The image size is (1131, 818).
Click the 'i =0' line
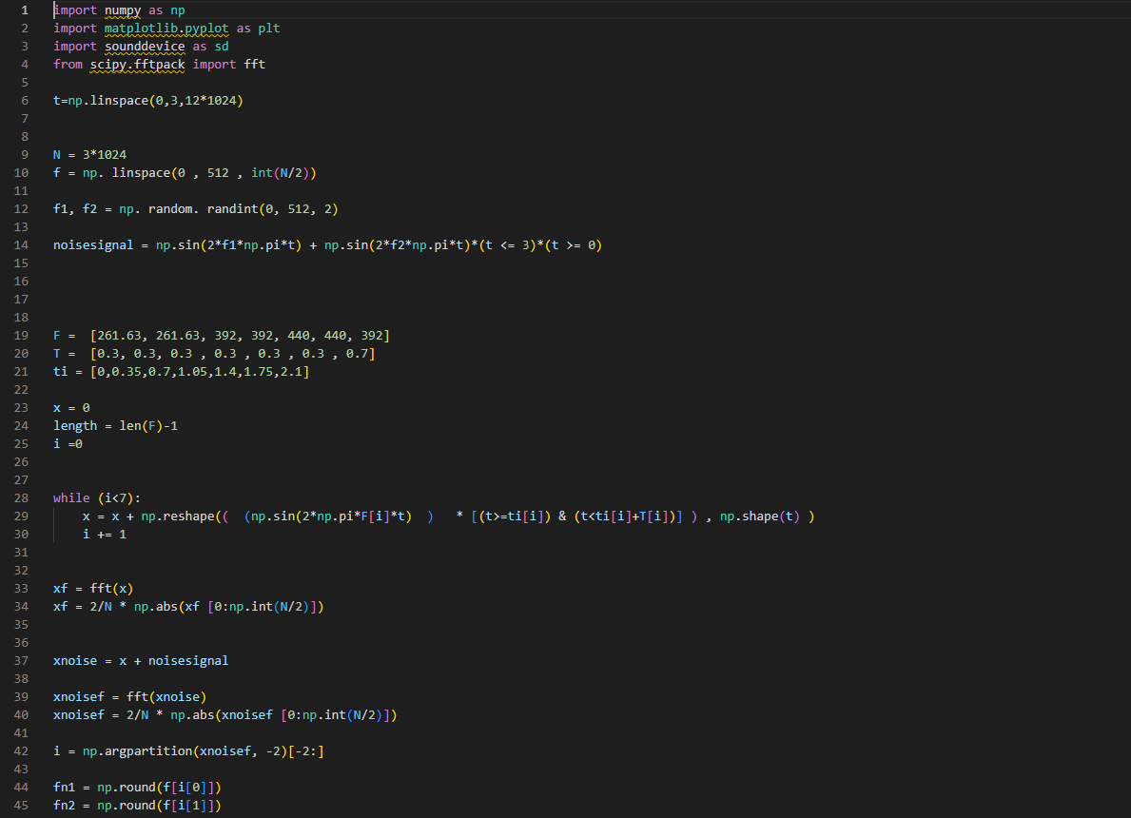[68, 443]
